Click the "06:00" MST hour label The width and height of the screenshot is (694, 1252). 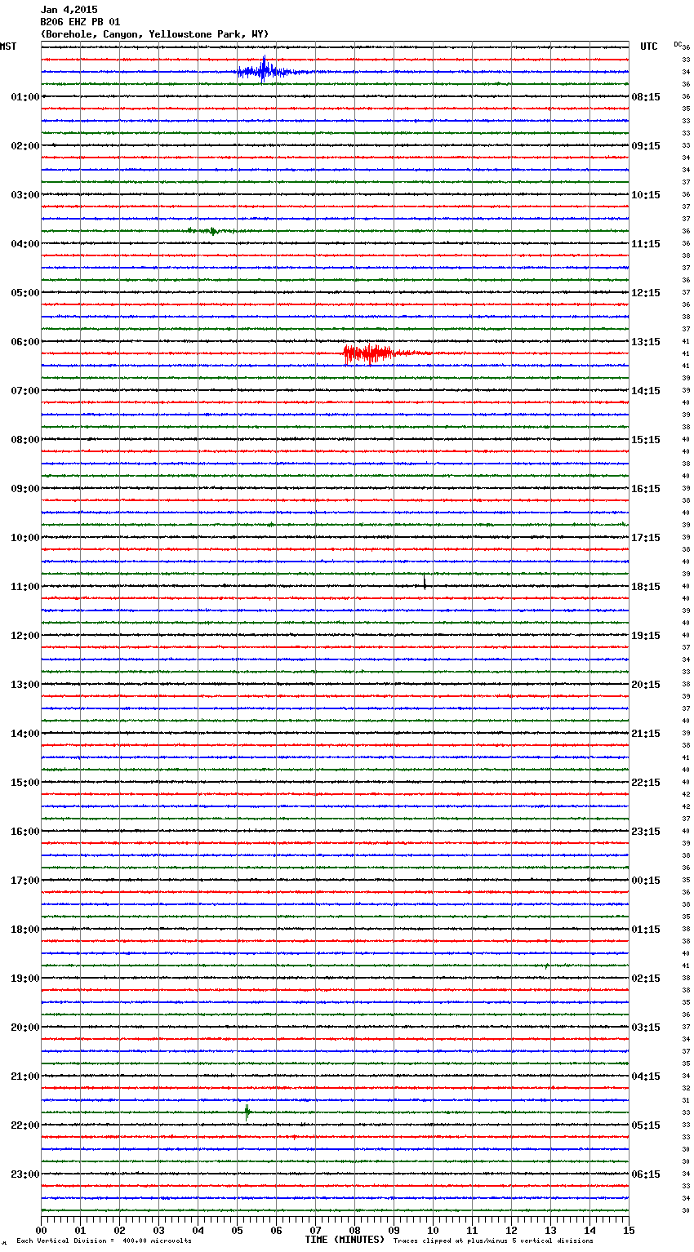click(25, 342)
